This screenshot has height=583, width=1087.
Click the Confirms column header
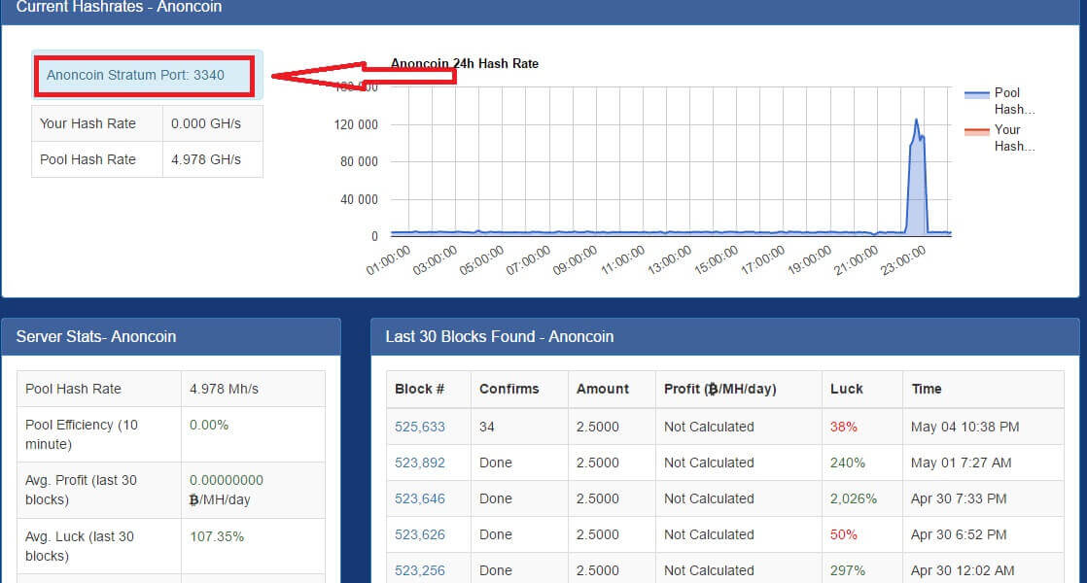click(508, 389)
